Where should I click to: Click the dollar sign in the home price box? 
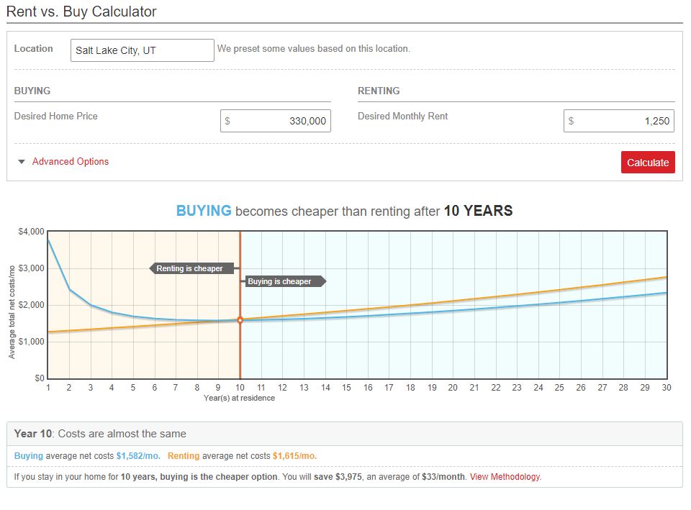pos(227,121)
